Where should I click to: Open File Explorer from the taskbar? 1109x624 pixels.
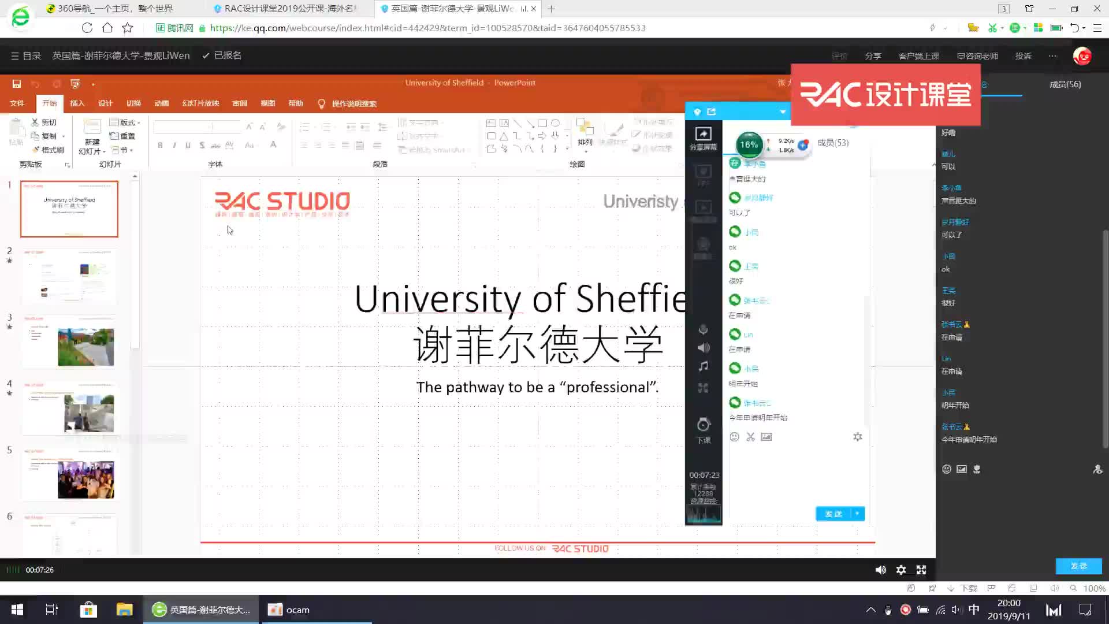click(124, 610)
